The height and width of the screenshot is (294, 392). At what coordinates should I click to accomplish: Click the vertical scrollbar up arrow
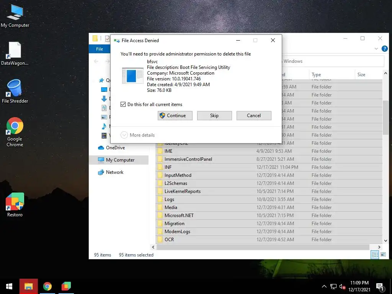coord(385,73)
